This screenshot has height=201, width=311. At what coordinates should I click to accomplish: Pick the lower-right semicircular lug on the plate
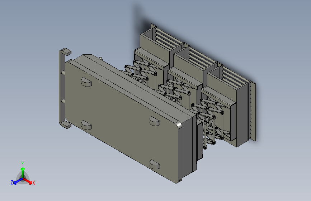(x=155, y=164)
